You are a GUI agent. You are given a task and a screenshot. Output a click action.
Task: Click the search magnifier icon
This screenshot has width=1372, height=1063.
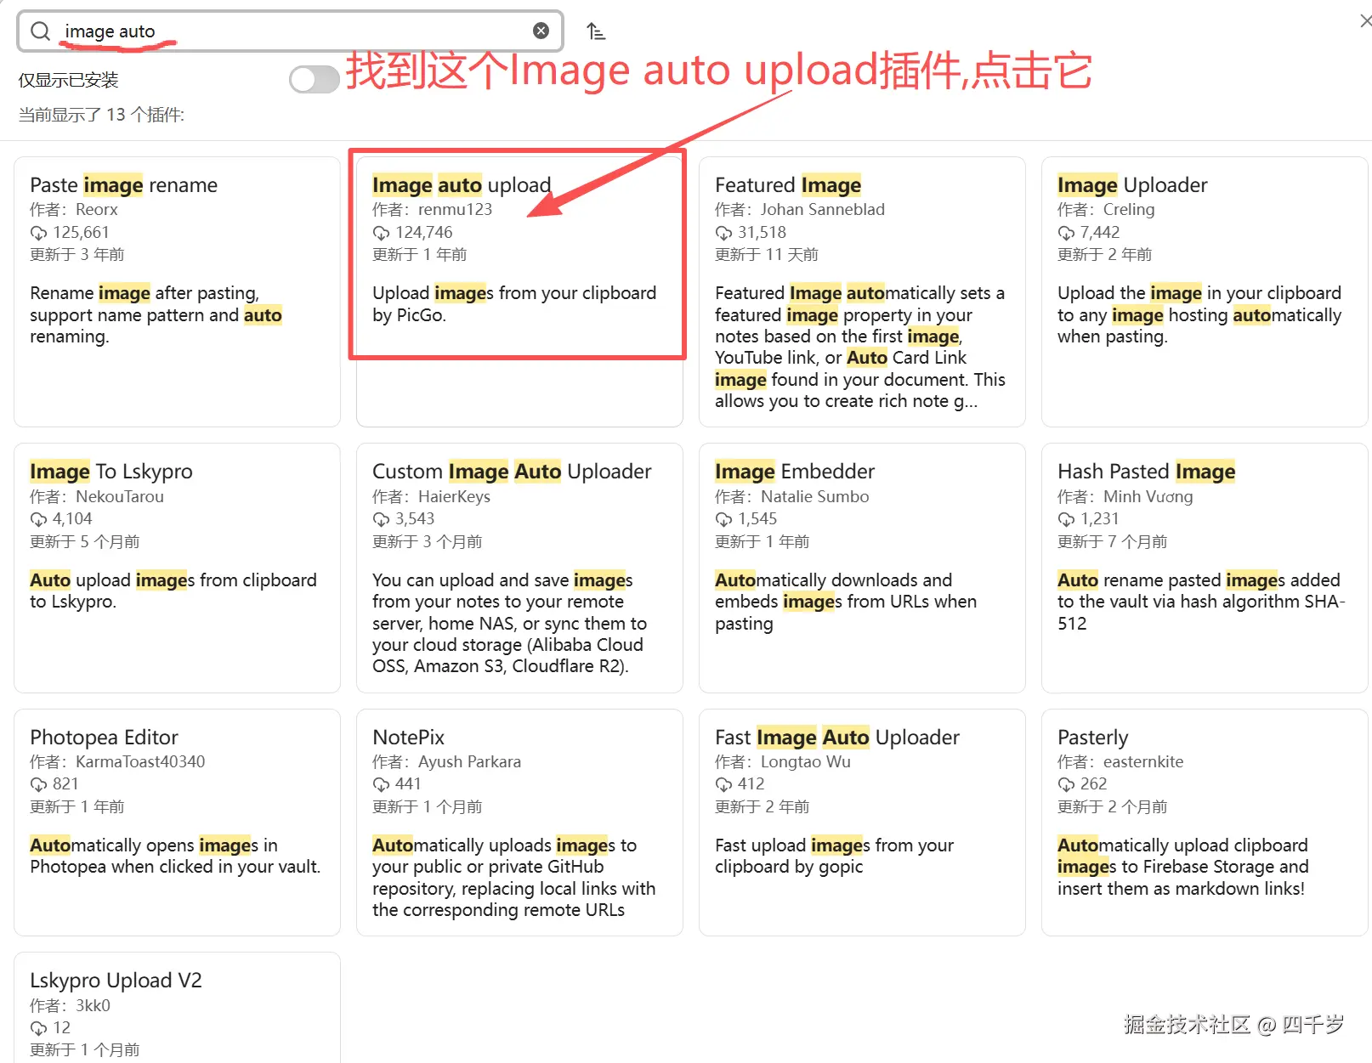click(39, 31)
